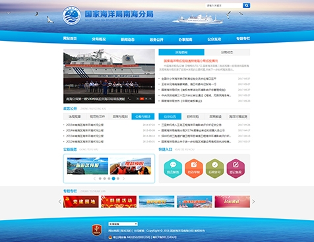Click the rescue forecast banner with lifejackets
This screenshot has height=242, width=314.
pos(131,166)
